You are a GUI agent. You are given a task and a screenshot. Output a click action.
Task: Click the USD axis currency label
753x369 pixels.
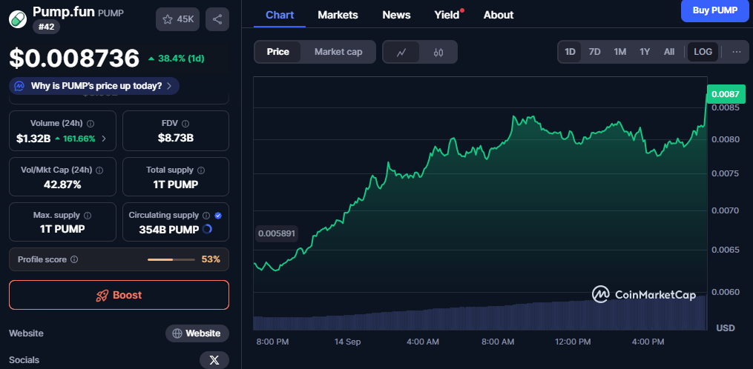(x=726, y=328)
